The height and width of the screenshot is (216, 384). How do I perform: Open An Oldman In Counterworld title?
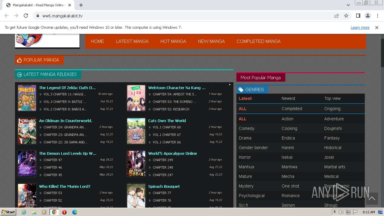point(66,121)
